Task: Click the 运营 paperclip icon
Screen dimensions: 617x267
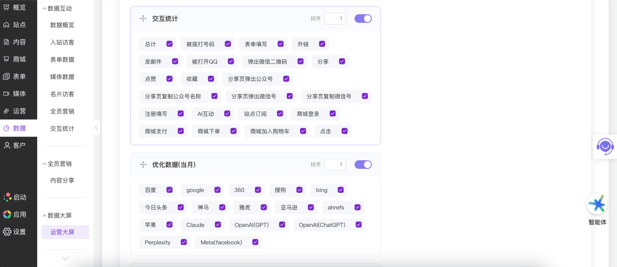Action: pos(6,111)
